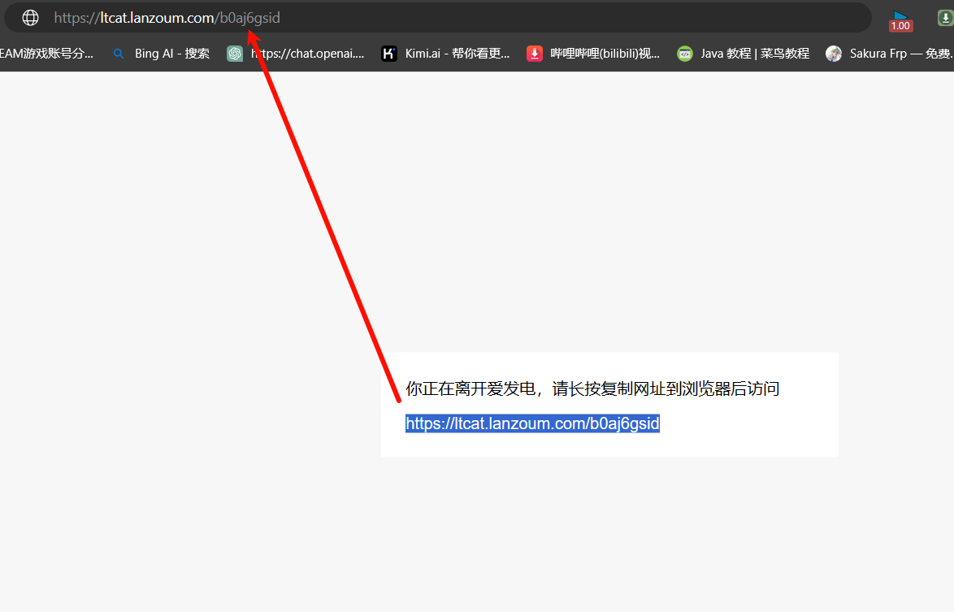This screenshot has height=612, width=954.
Task: Click the bilibili bookmark favicon
Action: [535, 53]
